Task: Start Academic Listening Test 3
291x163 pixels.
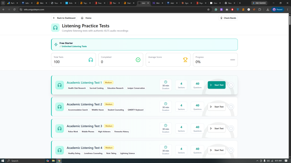Action: (x=217, y=128)
